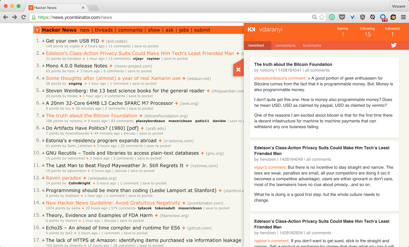Select the newsfeed tab in sidebar
Viewport: 409px width, 247px height.
pyautogui.click(x=258, y=45)
